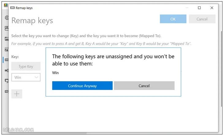224x136 pixels.
Task: Open the Win key dropdown
Action: (x=26, y=77)
